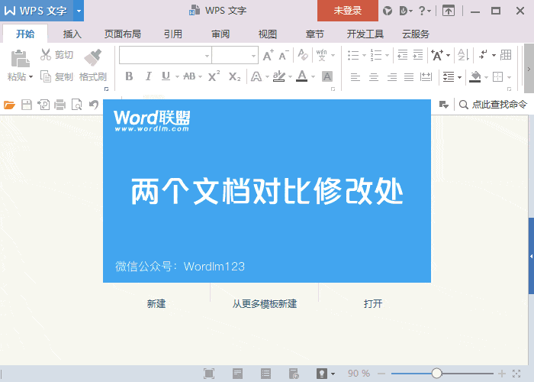Click the bullet list icon
This screenshot has height=382, width=534.
coord(353,55)
